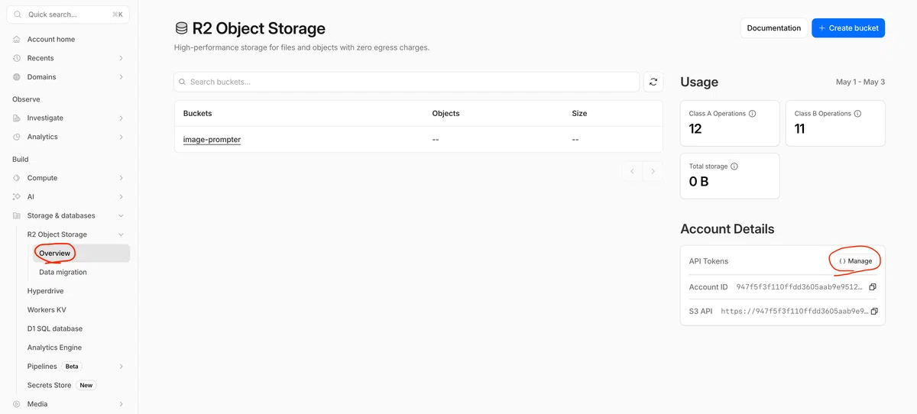
Task: Expand the Analytics chevron
Action: tap(122, 137)
